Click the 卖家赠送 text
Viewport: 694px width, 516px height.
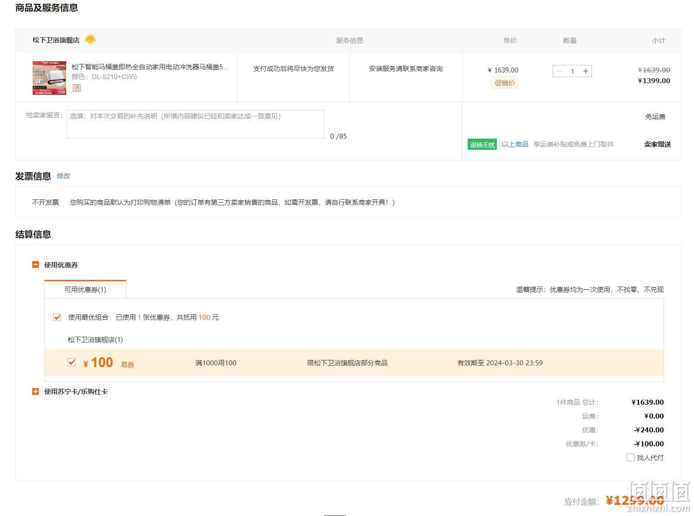click(658, 144)
